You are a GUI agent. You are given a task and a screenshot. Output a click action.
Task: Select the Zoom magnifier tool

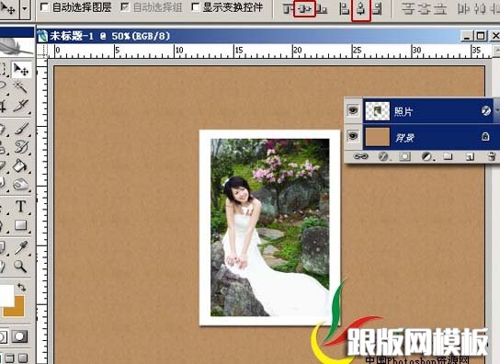point(20,266)
